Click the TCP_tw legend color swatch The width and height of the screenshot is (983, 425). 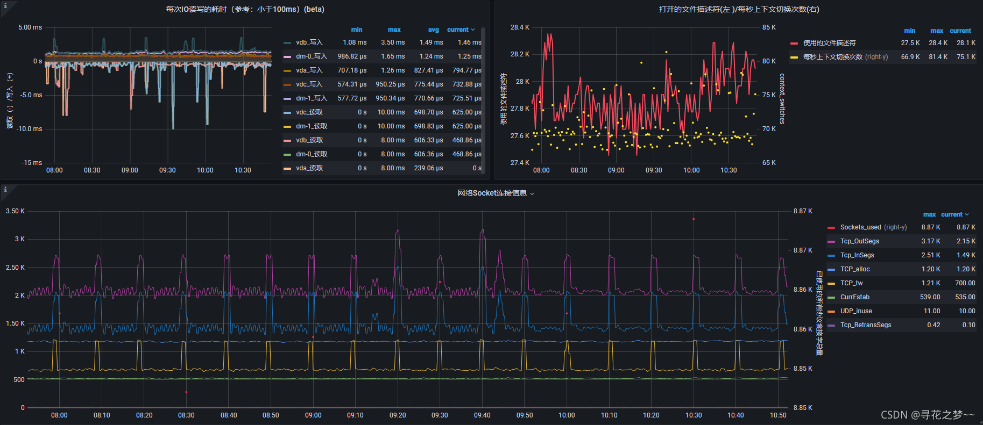831,283
